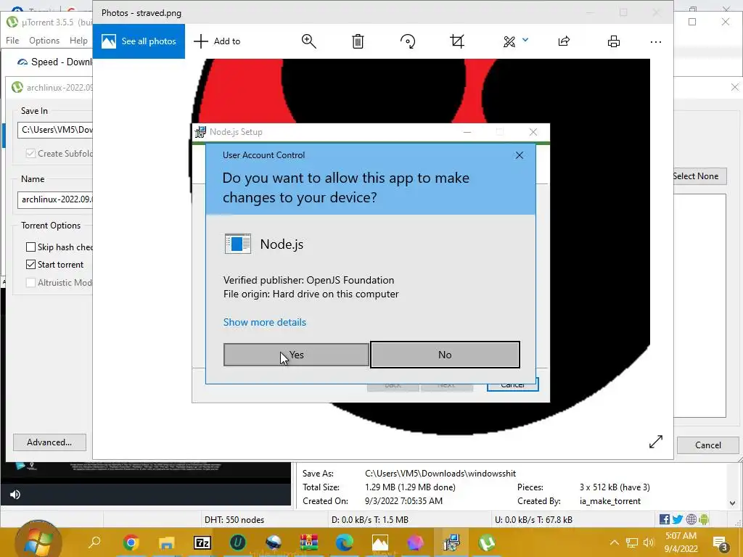Select the Speed tab in uTorrent
Screen dimensions: 743x557
pyautogui.click(x=54, y=62)
